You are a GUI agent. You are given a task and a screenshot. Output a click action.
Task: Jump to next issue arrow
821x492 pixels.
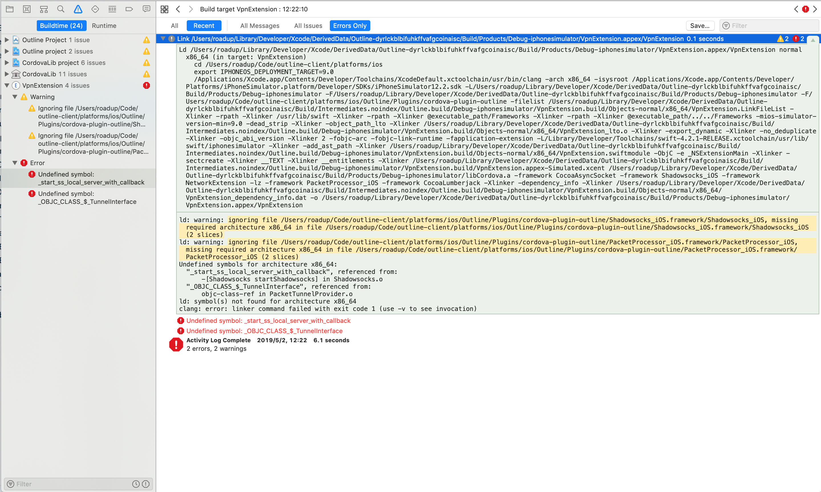point(815,9)
